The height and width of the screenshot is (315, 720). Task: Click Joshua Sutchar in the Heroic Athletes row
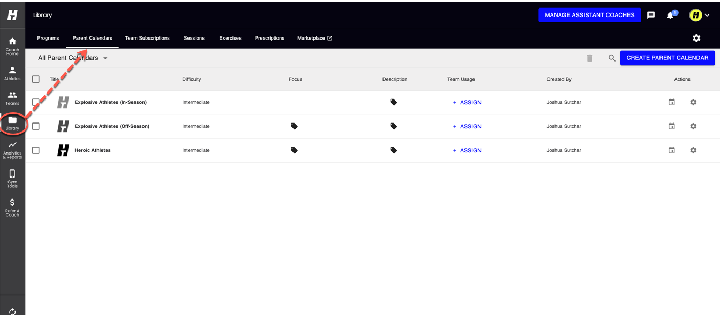point(564,150)
